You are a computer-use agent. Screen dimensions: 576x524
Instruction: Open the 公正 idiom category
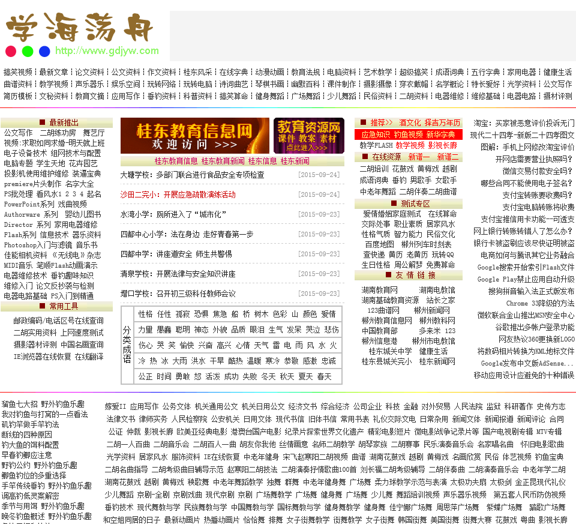pyautogui.click(x=145, y=377)
